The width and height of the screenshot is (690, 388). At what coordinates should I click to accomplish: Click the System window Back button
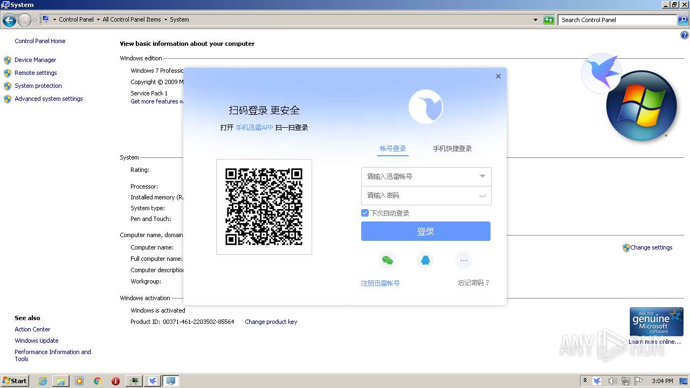coord(9,20)
